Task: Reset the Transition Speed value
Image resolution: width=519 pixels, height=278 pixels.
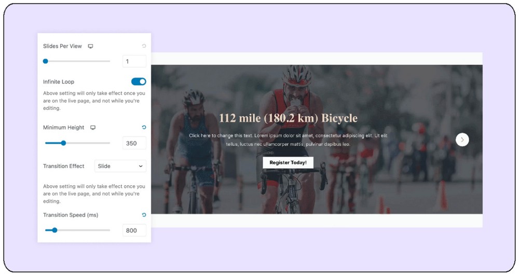Action: 144,215
